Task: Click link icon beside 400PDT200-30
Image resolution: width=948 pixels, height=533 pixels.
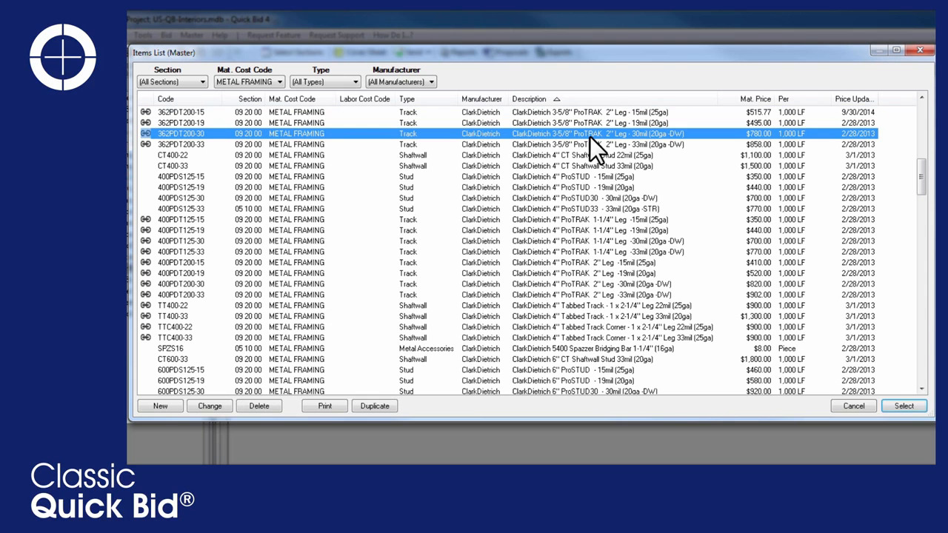Action: click(x=146, y=284)
